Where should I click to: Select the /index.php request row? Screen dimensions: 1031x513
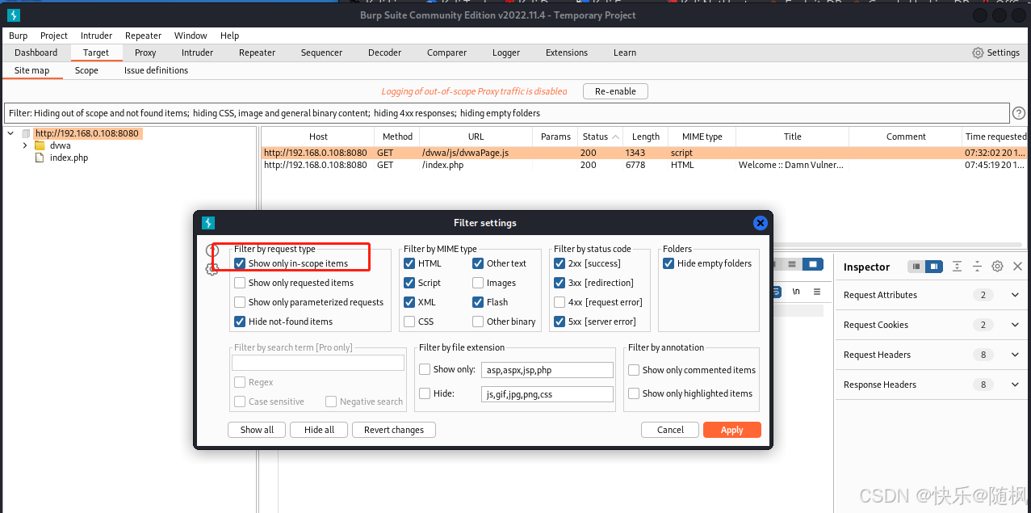coord(644,165)
